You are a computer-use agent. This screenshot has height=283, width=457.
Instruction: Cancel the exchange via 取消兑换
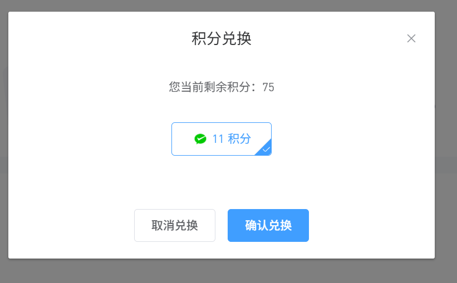coord(175,225)
